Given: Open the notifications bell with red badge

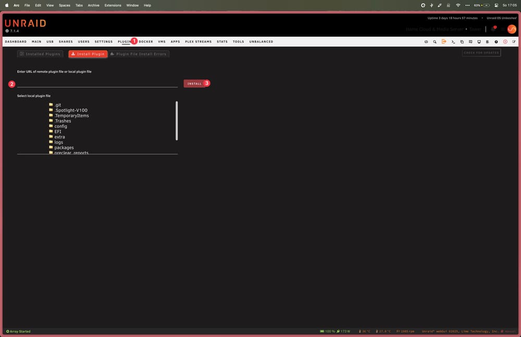Looking at the screenshot, I should [493, 29].
